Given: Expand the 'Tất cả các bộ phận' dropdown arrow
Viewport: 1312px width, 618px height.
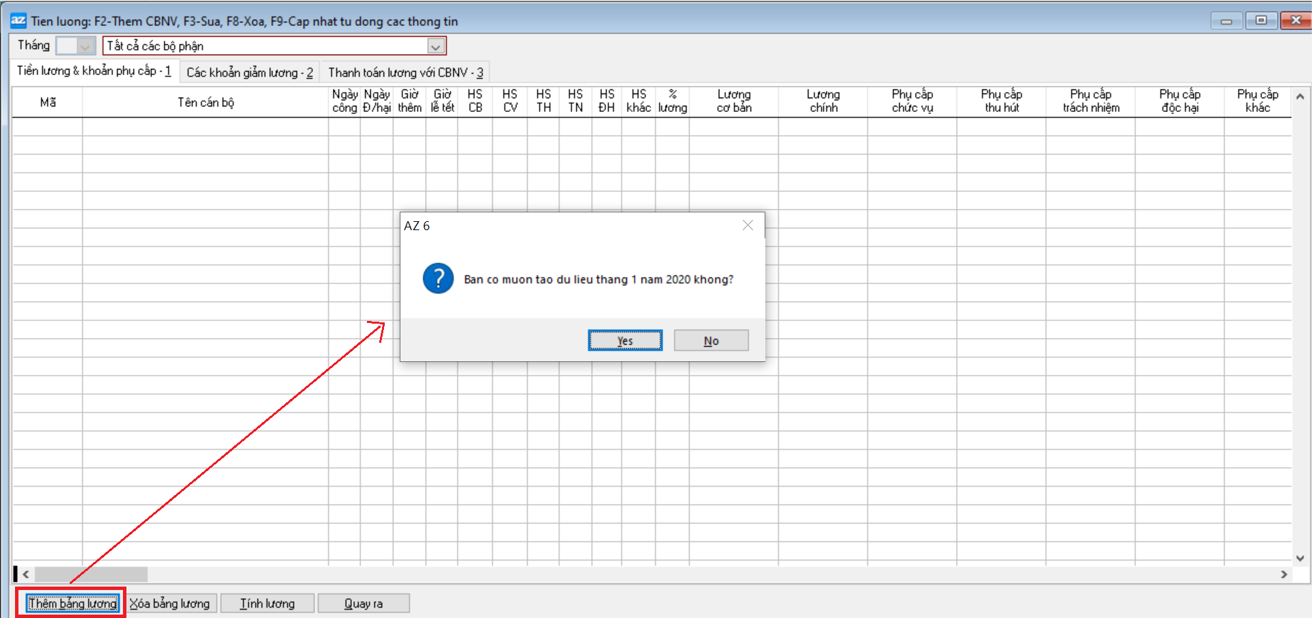Looking at the screenshot, I should point(435,46).
